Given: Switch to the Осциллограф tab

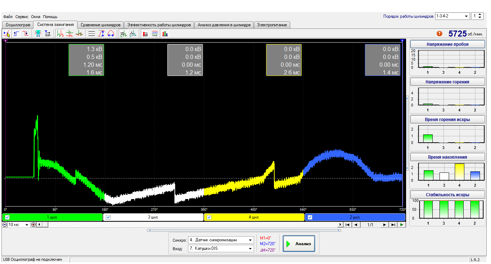Looking at the screenshot, I should pos(18,25).
